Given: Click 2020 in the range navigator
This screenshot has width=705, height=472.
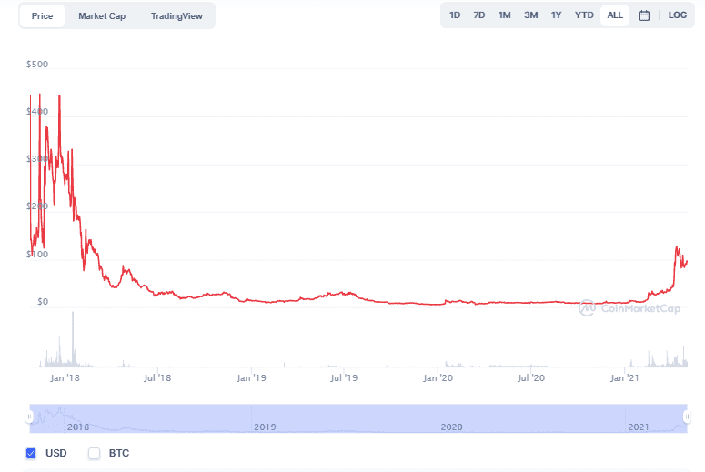Looking at the screenshot, I should coord(450,427).
